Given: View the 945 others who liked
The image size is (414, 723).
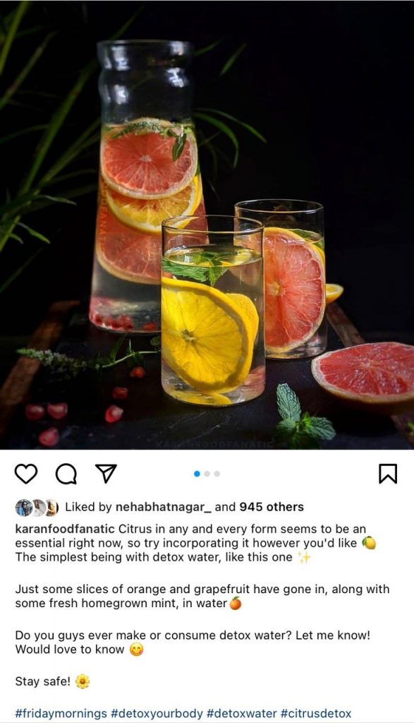Looking at the screenshot, I should pos(272,507).
